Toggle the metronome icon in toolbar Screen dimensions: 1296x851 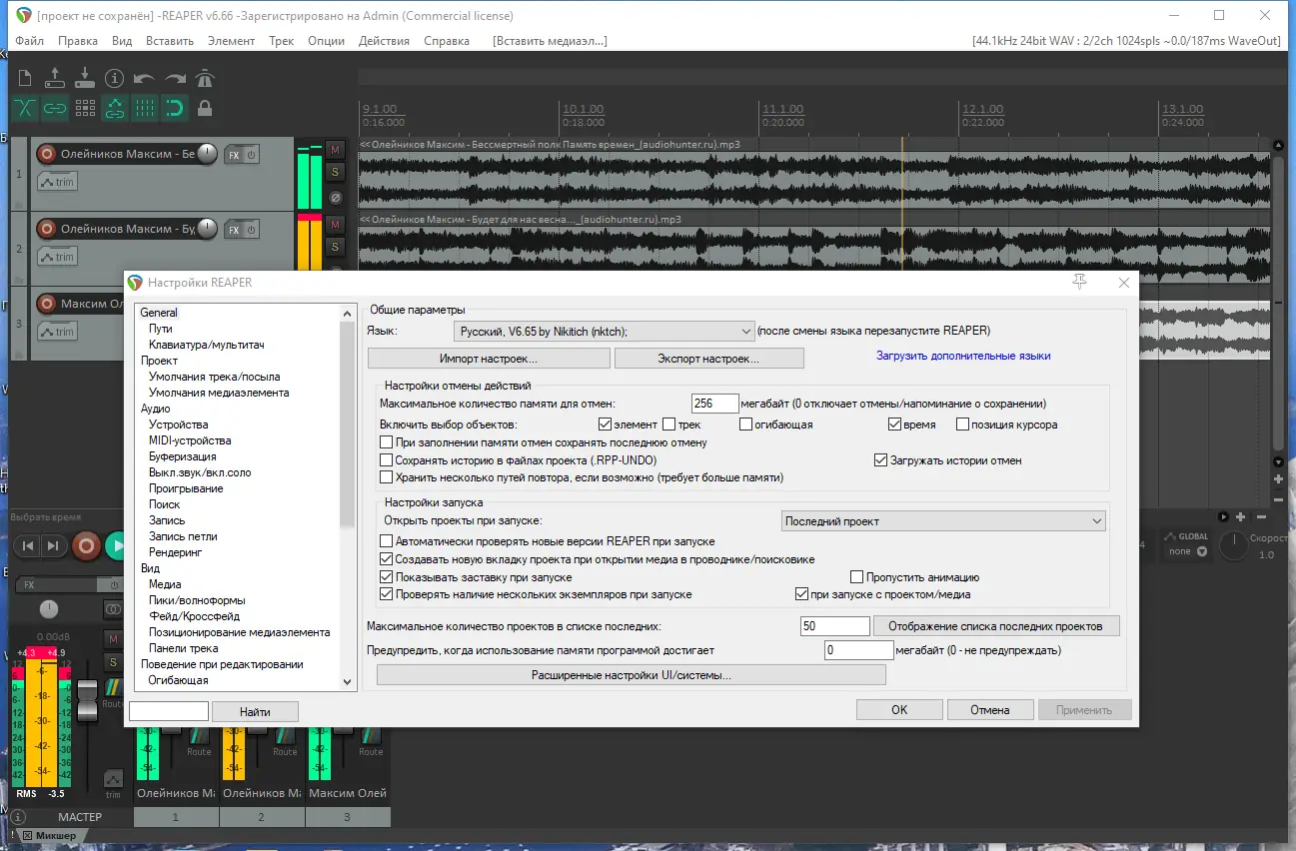(x=205, y=78)
